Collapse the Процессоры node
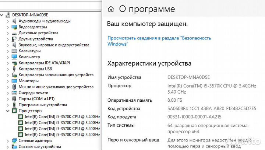The height and width of the screenshot is (150, 265). (x=8, y=111)
